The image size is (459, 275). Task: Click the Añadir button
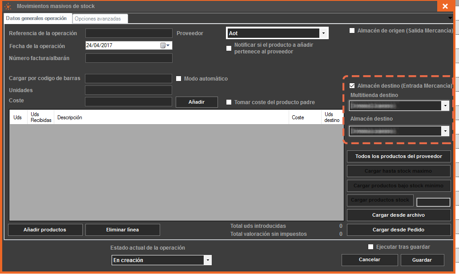tap(196, 102)
